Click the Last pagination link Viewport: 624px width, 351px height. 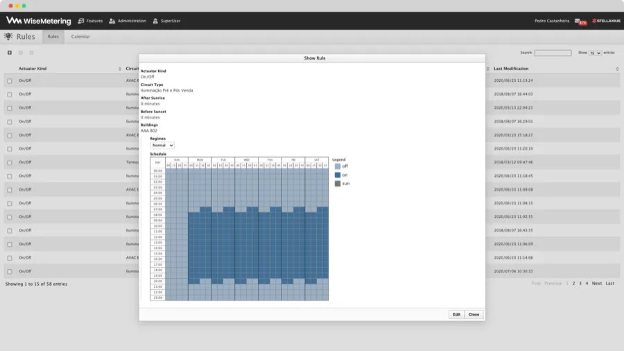click(609, 283)
